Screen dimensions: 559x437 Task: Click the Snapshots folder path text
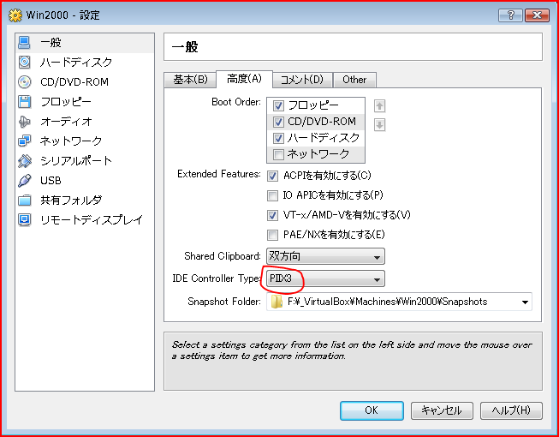(x=387, y=302)
